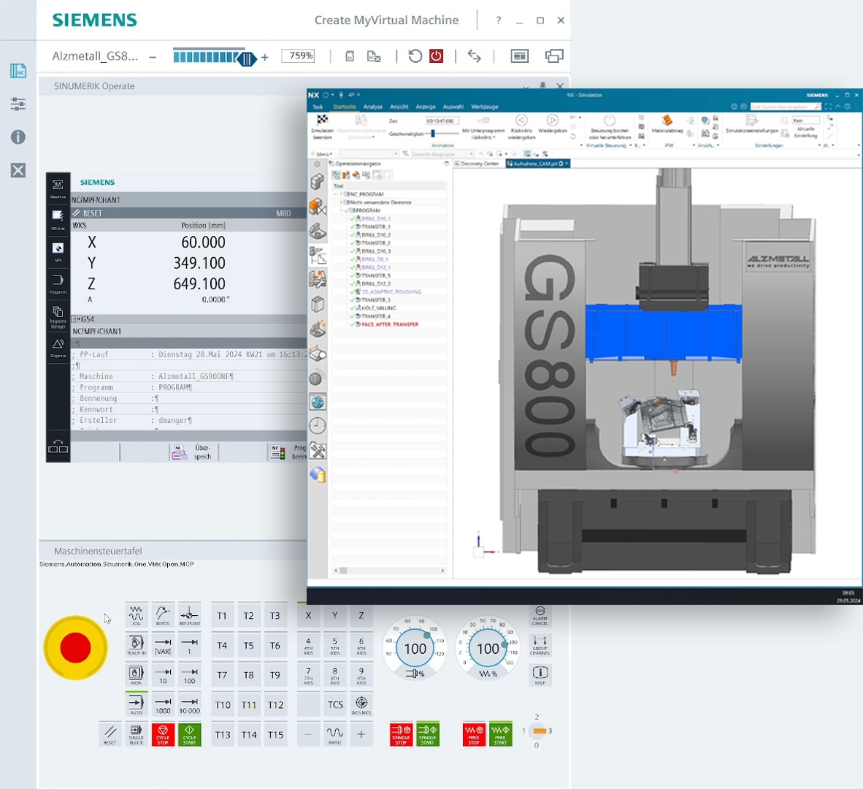Expand Nicht verwendete Elemente tree node
This screenshot has height=789, width=863.
click(x=341, y=202)
